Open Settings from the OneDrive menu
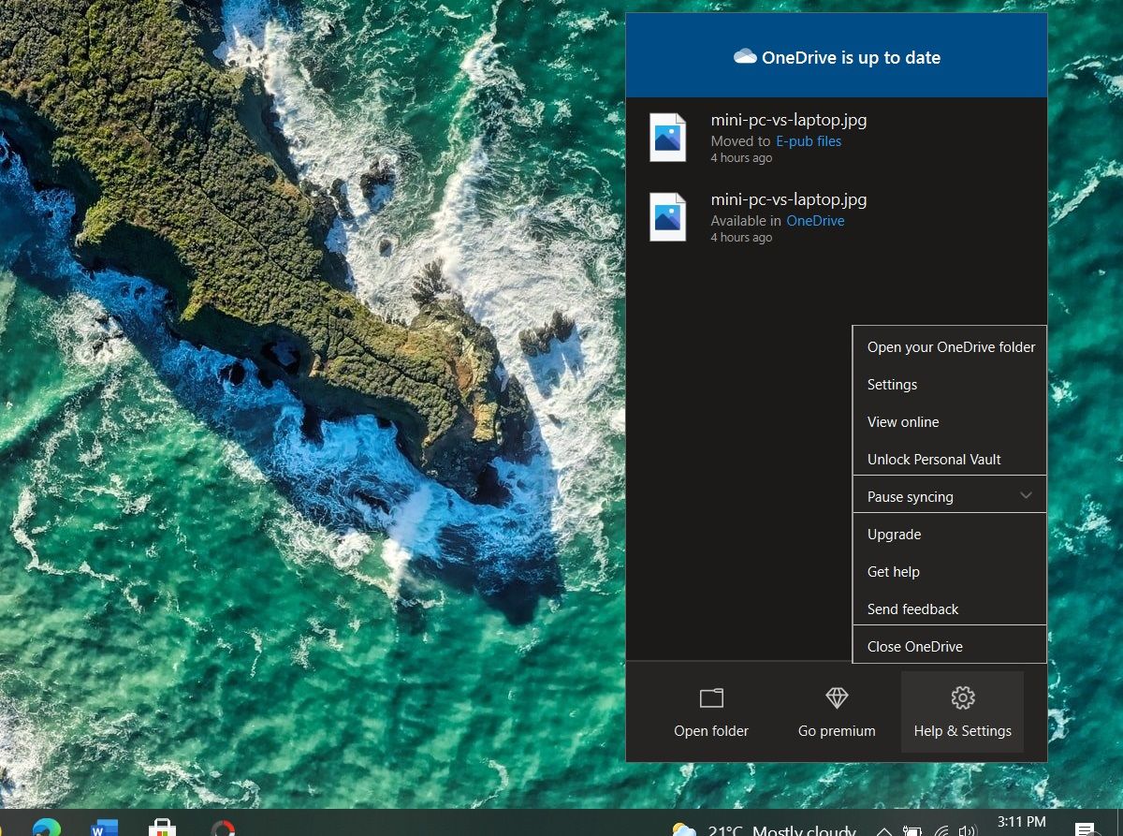Screen dimensions: 1123x836 click(x=892, y=385)
